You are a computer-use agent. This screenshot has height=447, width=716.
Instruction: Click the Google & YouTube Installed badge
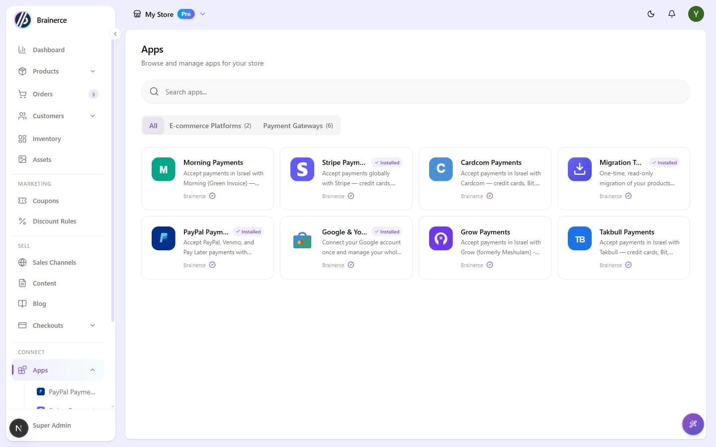click(x=387, y=231)
